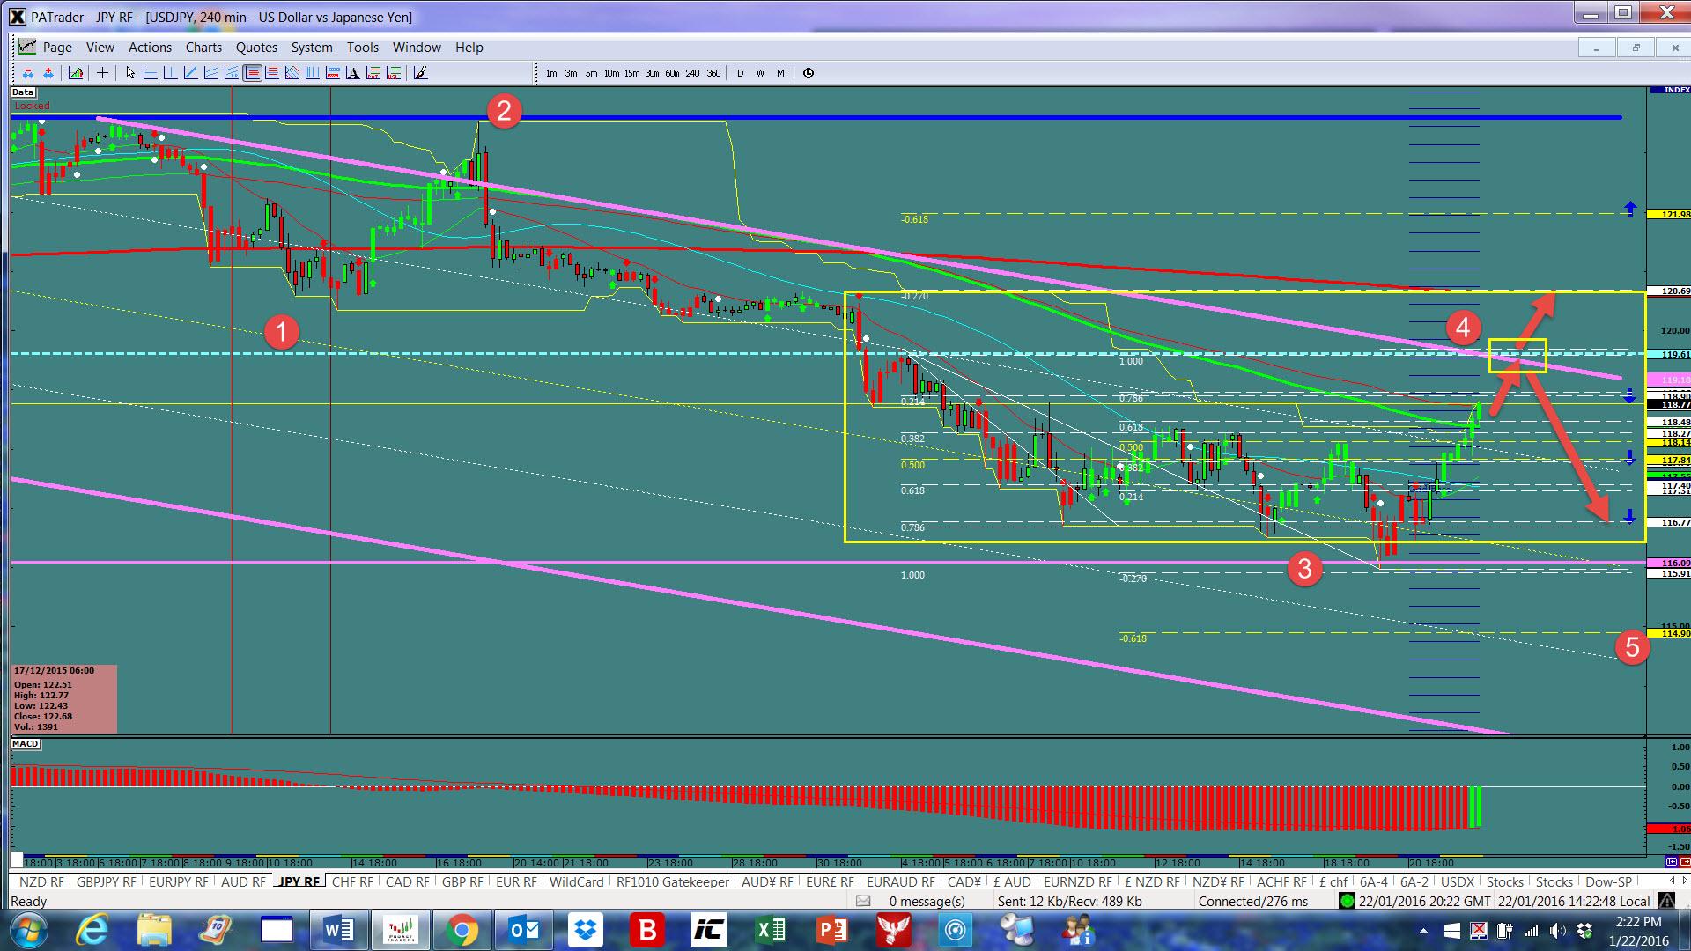
Task: Click the MACD indicator panel label
Action: click(x=26, y=744)
